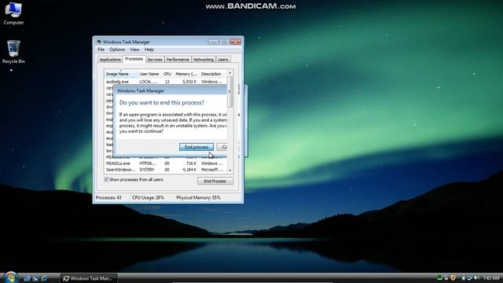Confirm End process in the dialog

coord(196,147)
